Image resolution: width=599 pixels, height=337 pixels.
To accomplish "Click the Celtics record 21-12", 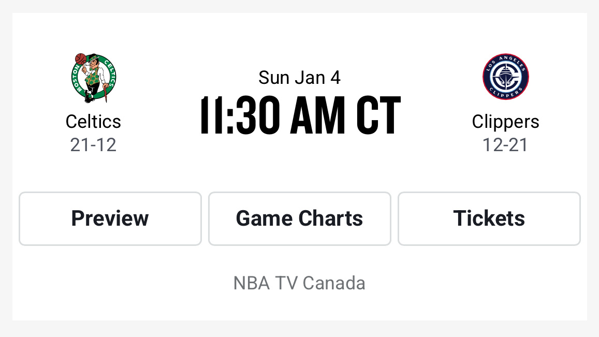I will coord(94,145).
